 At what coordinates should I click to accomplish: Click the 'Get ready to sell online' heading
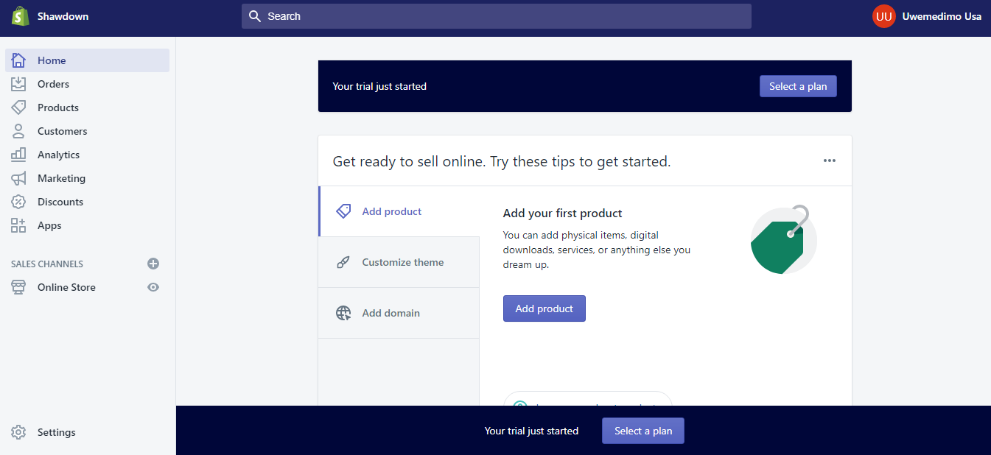(x=502, y=161)
